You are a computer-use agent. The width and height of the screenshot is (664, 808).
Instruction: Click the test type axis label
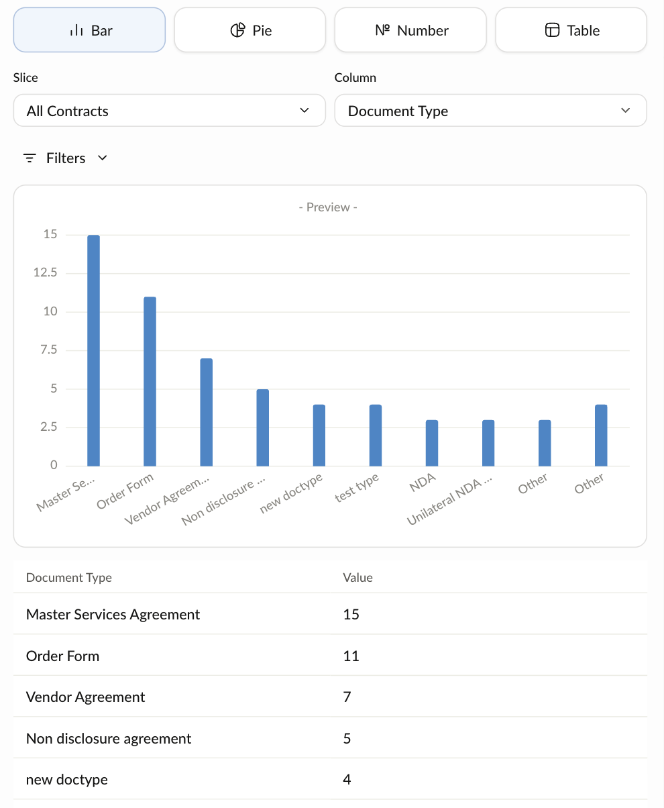coord(357,489)
